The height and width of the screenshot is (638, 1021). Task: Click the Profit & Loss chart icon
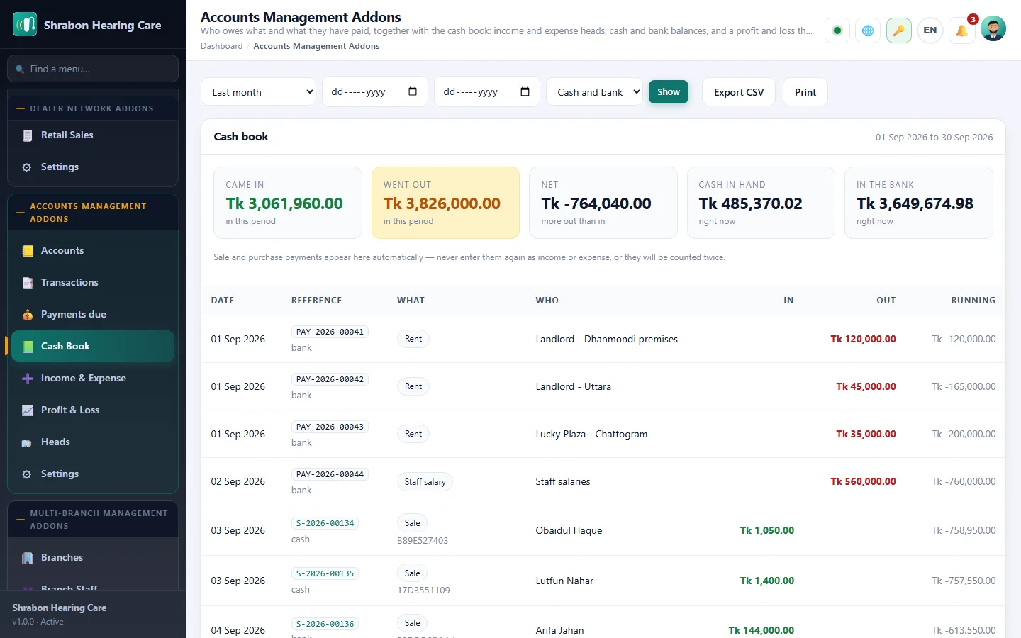pos(28,410)
